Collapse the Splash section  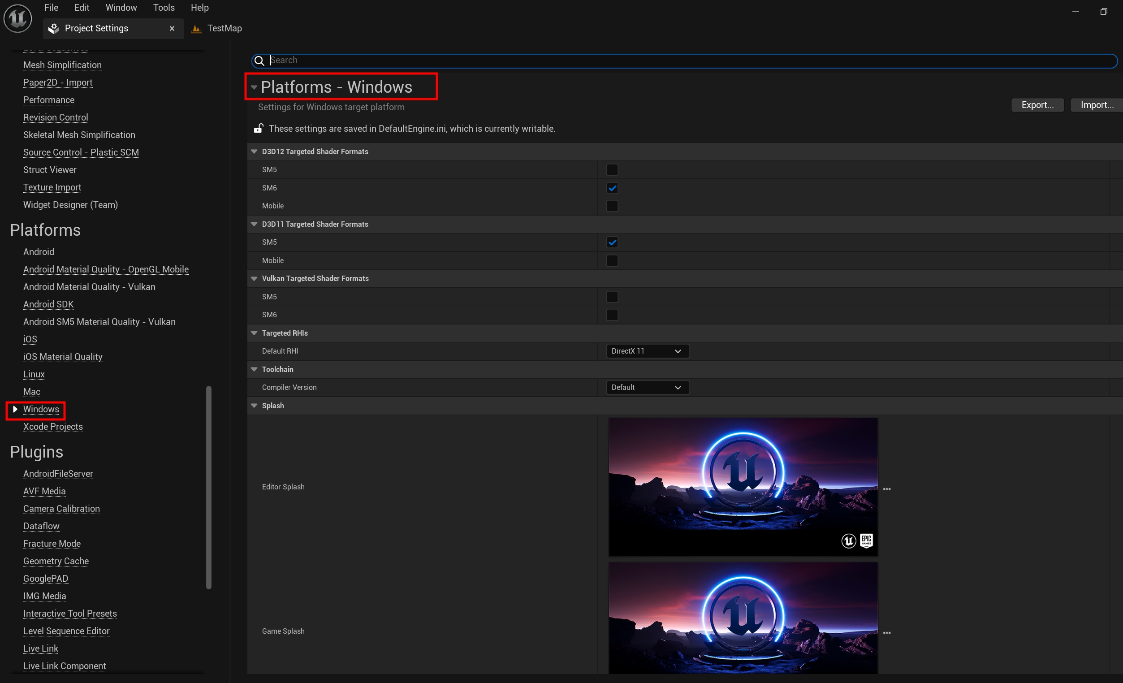coord(254,406)
